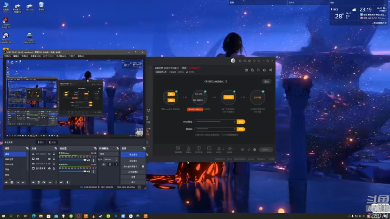The image size is (390, 219).
Task: Click user avatar in streaming companion title bar
Action: click(233, 61)
